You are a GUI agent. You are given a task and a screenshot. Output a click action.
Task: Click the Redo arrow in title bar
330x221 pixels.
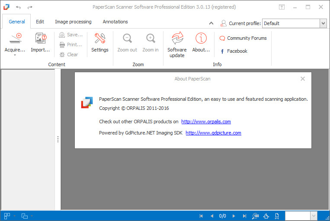pyautogui.click(x=30, y=7)
